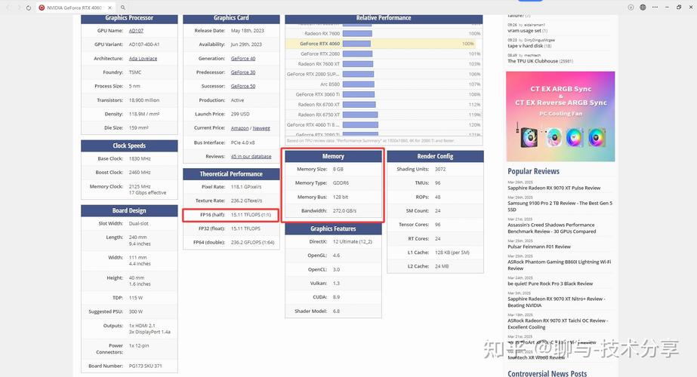Click the browser back arrow

point(8,7)
